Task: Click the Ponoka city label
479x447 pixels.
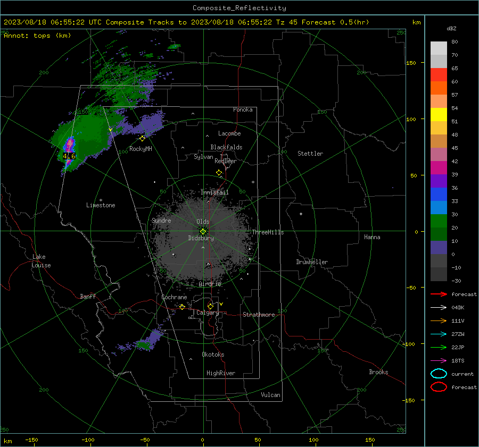Action: point(243,109)
